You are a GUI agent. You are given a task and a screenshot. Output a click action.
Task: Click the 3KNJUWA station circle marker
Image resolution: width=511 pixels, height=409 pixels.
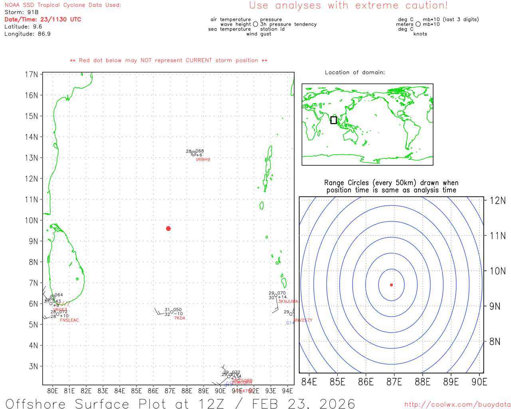coord(275,296)
